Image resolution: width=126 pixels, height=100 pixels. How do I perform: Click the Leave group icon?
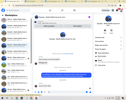click(96, 65)
